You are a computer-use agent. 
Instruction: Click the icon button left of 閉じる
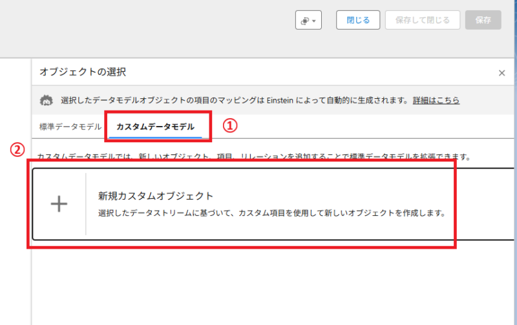[x=304, y=20]
